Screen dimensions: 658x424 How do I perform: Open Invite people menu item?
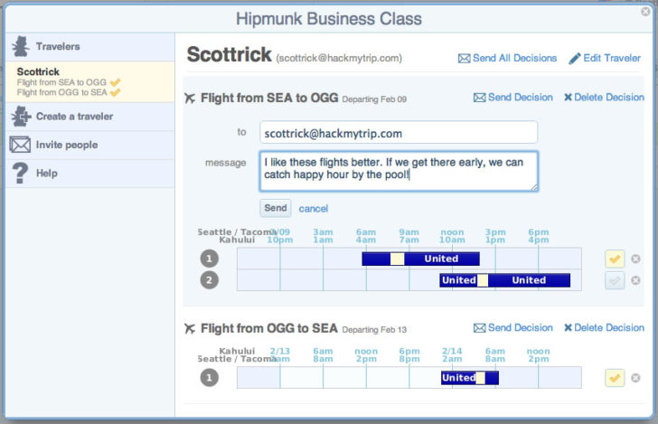tap(90, 146)
